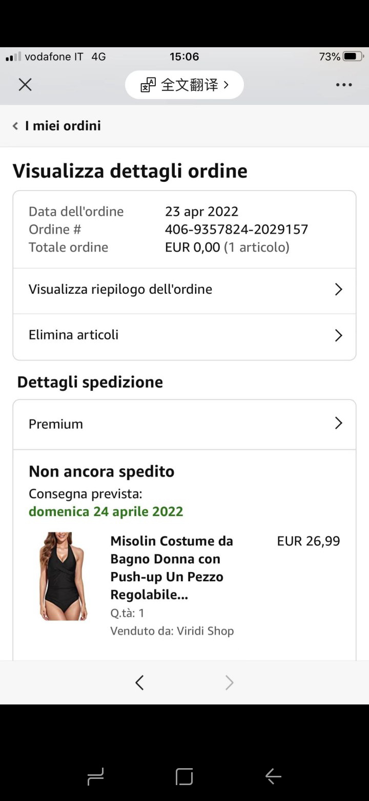Tap the translate icon in the pill button

[148, 85]
